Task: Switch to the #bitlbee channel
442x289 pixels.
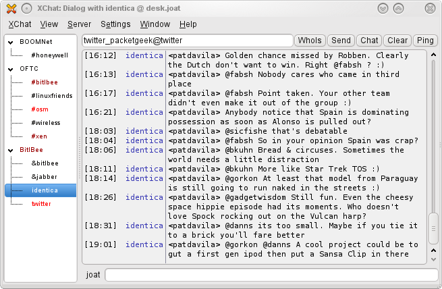Action: click(x=45, y=82)
